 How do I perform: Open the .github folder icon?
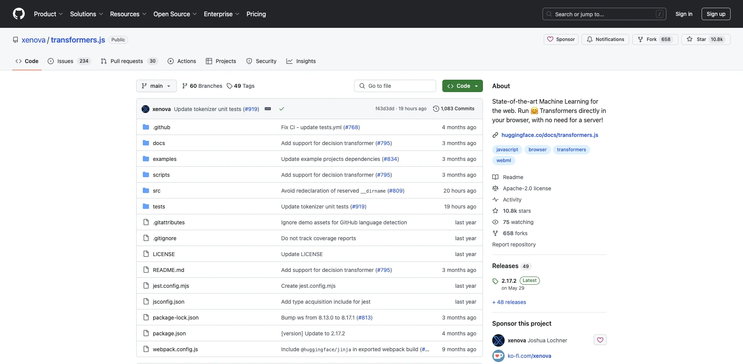pyautogui.click(x=146, y=127)
